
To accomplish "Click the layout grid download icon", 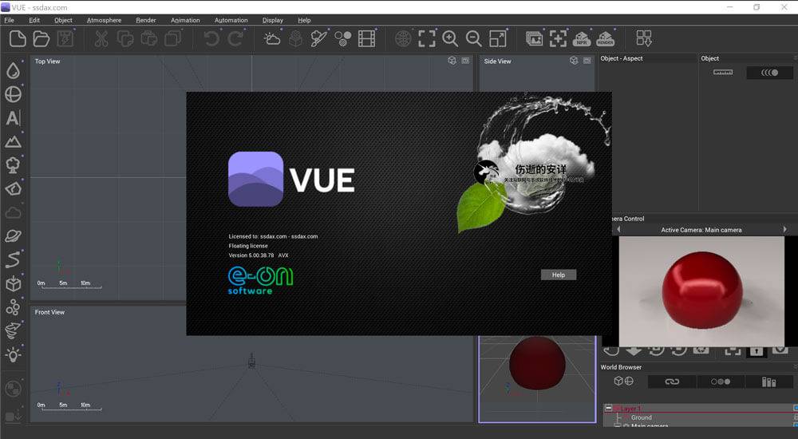I will coord(644,38).
